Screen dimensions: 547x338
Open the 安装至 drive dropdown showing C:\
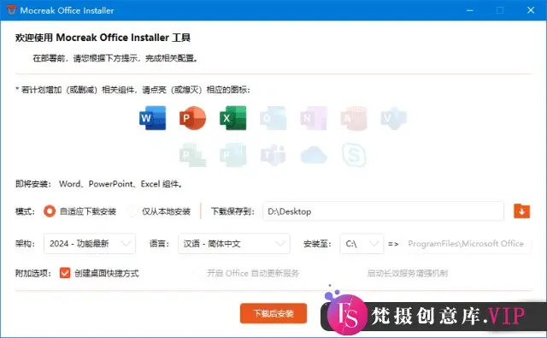tap(362, 243)
